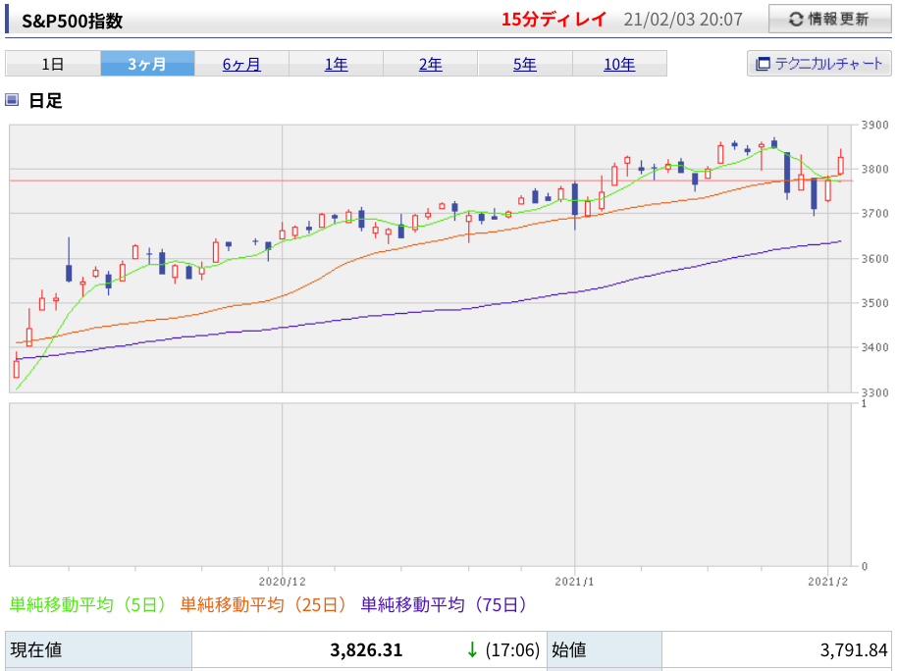This screenshot has height=671, width=897.
Task: Click the 3300 price axis label
Action: click(x=874, y=392)
